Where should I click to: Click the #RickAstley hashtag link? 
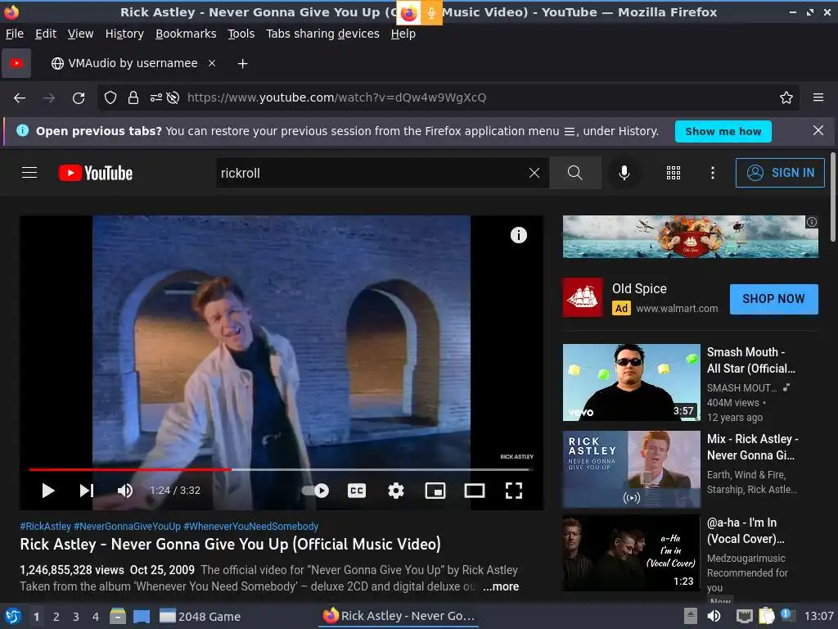tap(46, 527)
